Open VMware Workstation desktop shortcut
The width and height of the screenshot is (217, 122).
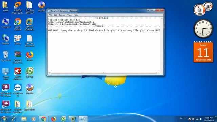point(29,24)
